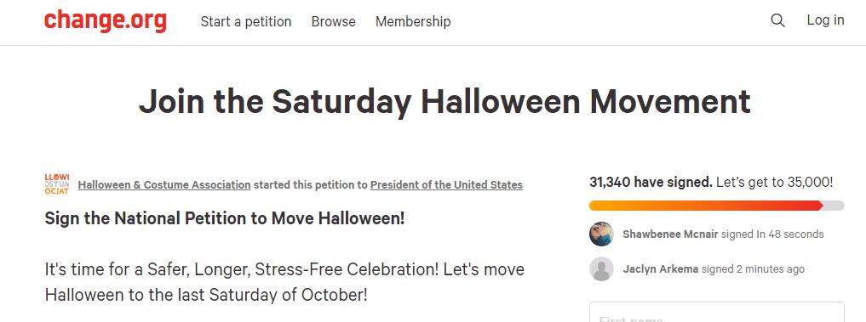Click the Join the Saturday Halloween Movement heading
This screenshot has width=866, height=322.
[444, 101]
